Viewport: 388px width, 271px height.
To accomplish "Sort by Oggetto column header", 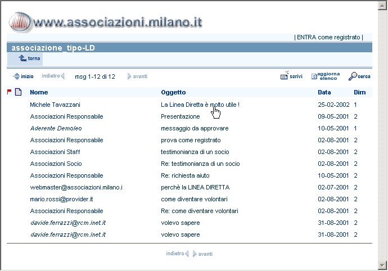I will click(173, 92).
